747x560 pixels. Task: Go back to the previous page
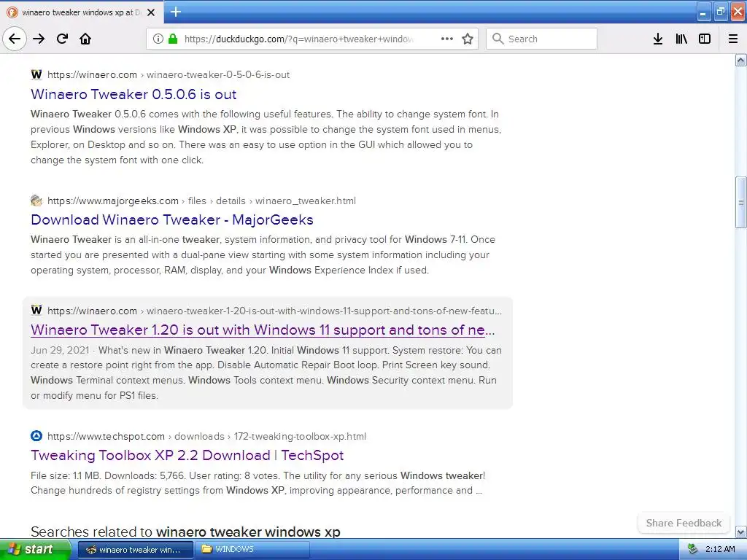(x=15, y=39)
